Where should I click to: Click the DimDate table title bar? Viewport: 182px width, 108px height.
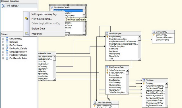(x=155, y=80)
